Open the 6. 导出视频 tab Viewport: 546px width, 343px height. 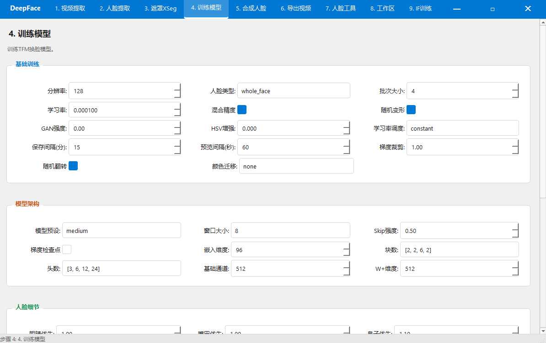click(296, 8)
